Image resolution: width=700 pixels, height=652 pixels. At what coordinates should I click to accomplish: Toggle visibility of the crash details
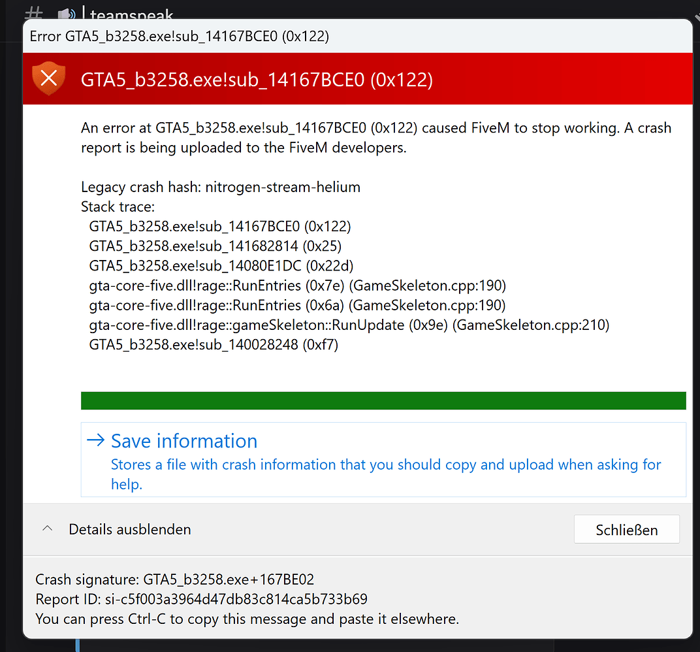(x=129, y=529)
